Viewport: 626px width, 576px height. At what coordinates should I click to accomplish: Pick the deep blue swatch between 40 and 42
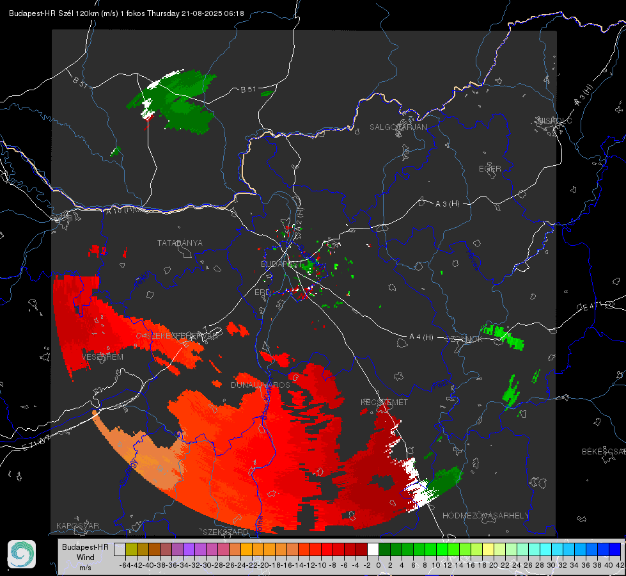point(614,550)
